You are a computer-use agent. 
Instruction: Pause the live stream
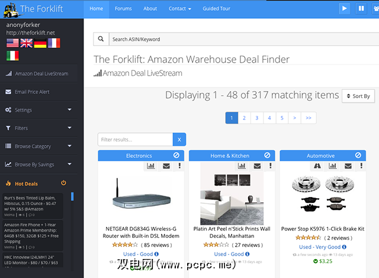click(x=361, y=9)
